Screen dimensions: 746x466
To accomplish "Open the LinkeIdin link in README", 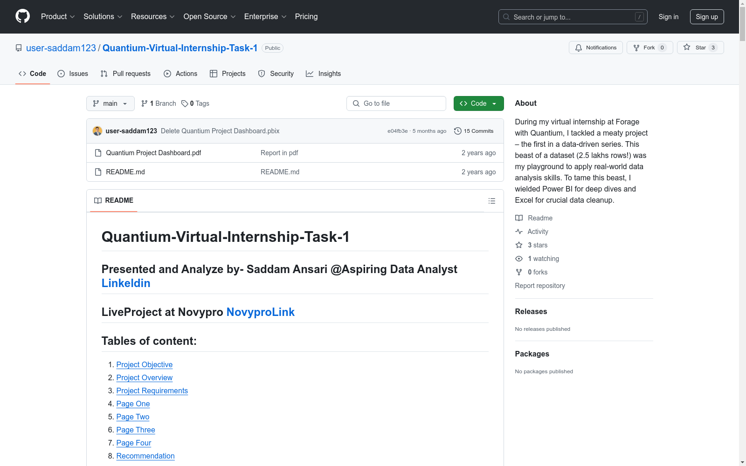I will pos(126,283).
